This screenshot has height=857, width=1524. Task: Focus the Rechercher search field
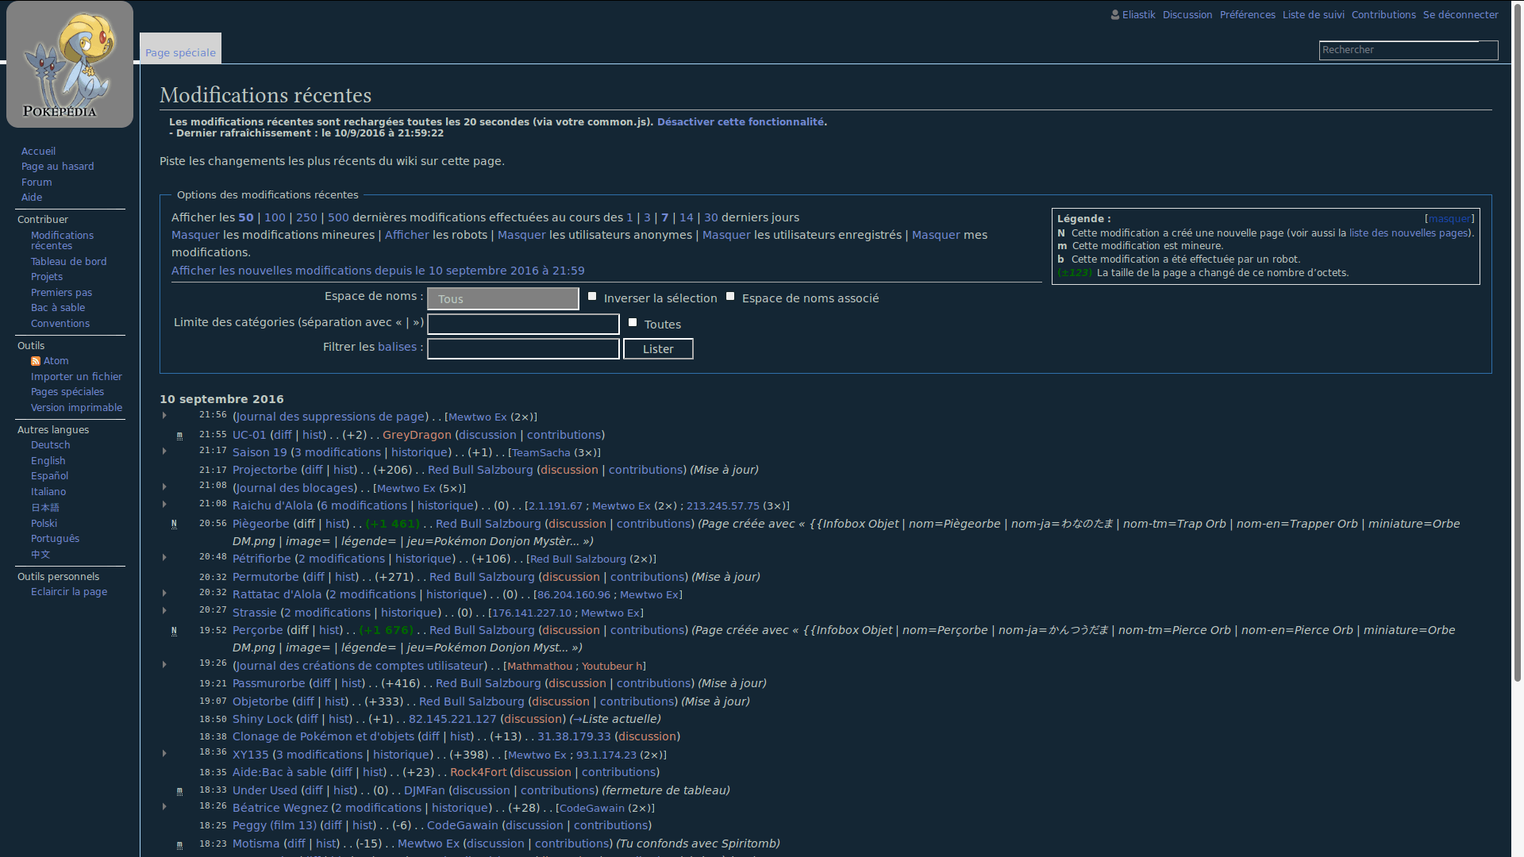1408,50
